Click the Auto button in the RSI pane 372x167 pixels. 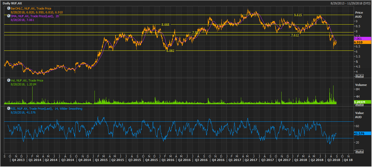coord(360,151)
